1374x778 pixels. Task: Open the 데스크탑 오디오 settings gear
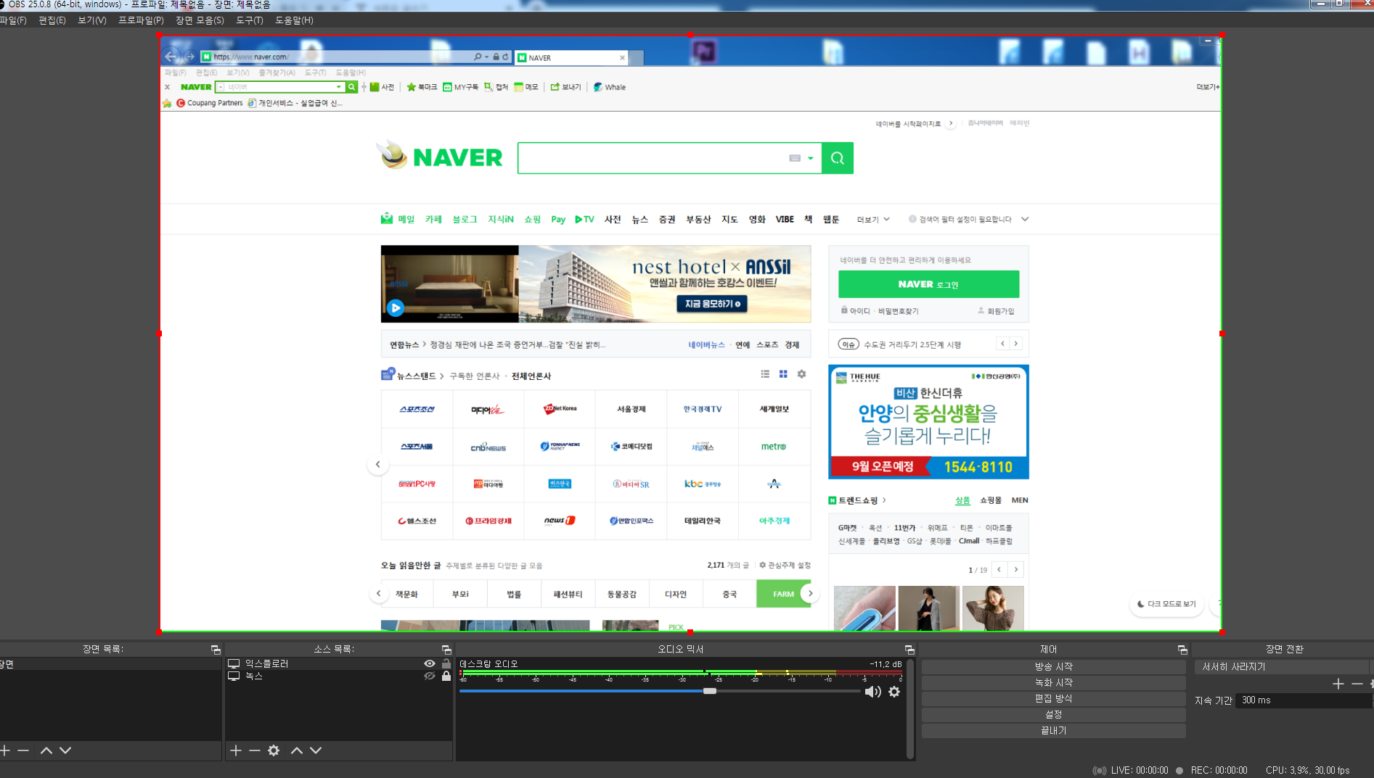pyautogui.click(x=894, y=692)
